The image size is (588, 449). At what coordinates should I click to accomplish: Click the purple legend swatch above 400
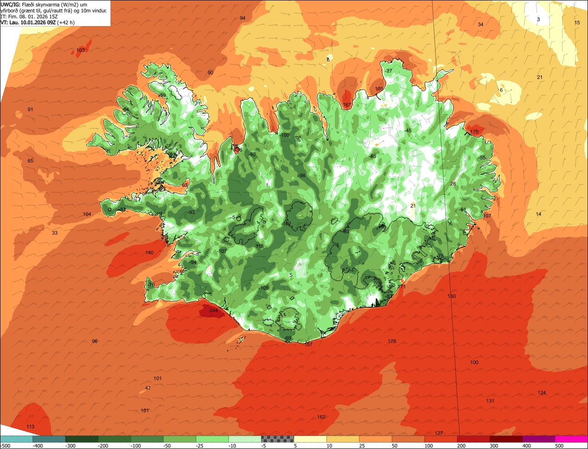pos(539,439)
